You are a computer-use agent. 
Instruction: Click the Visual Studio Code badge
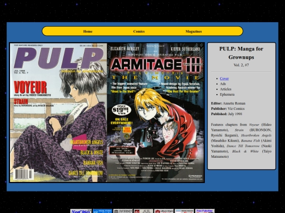[102, 211]
